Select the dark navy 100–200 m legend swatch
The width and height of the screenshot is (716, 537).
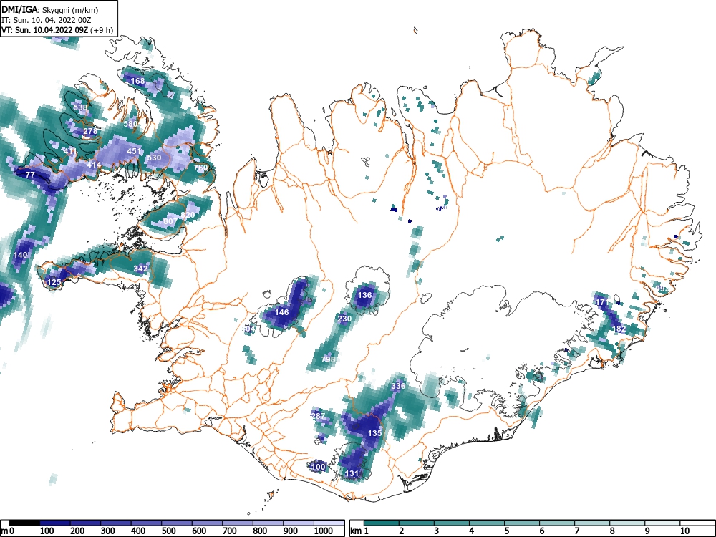(55, 523)
